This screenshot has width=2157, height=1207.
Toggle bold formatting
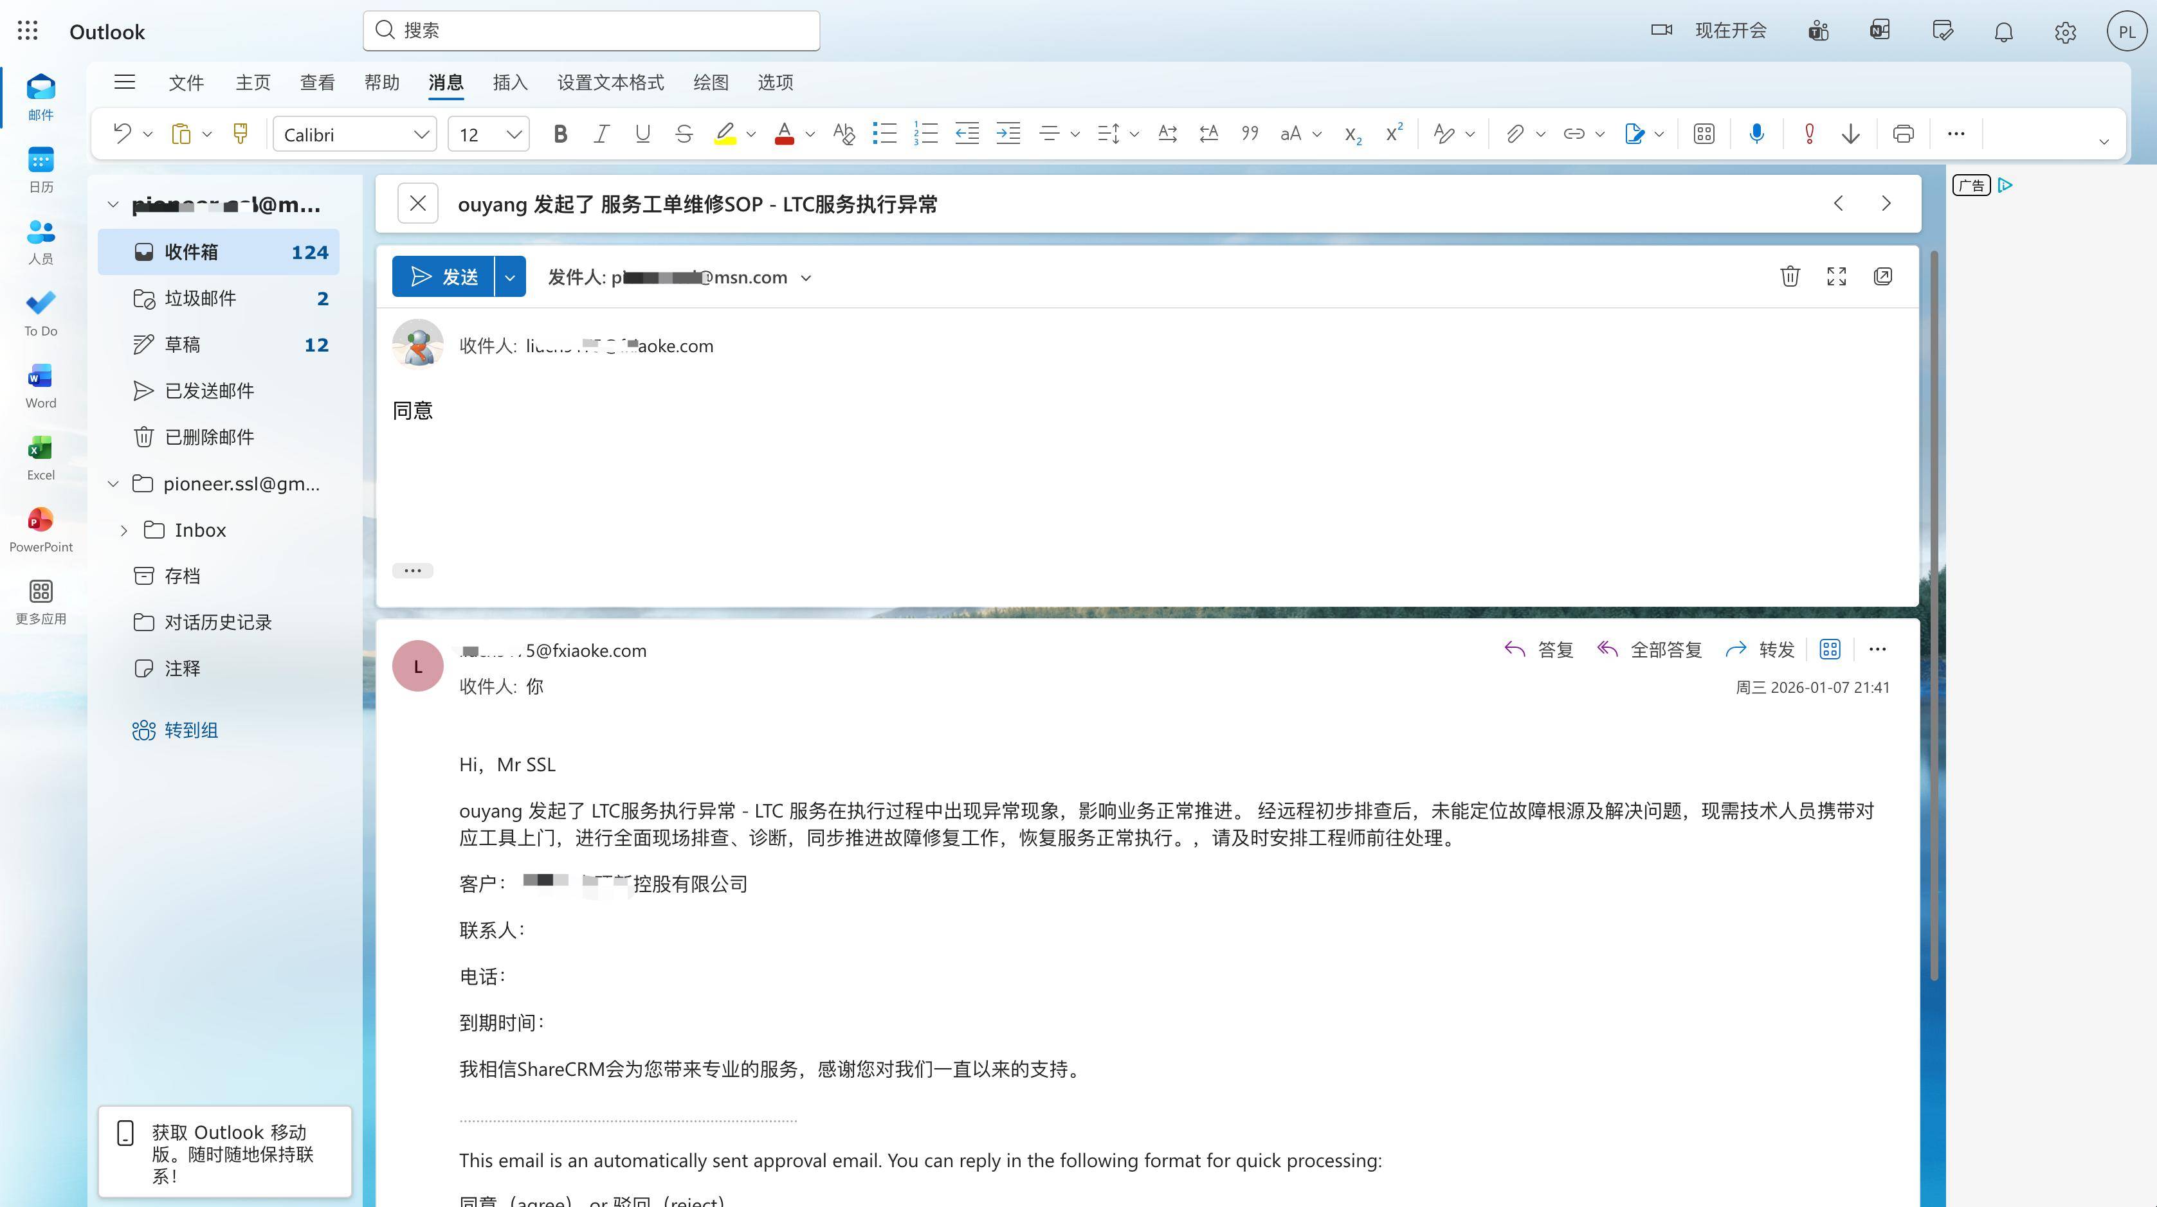[560, 134]
